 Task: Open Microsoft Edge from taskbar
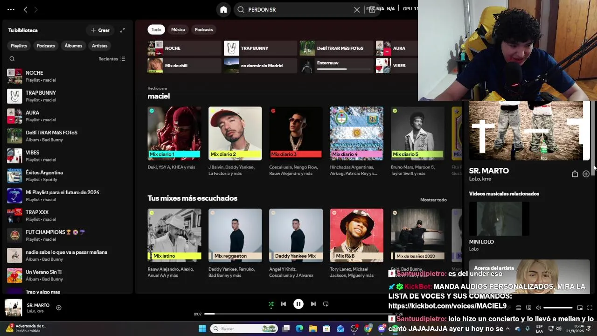coord(299,329)
